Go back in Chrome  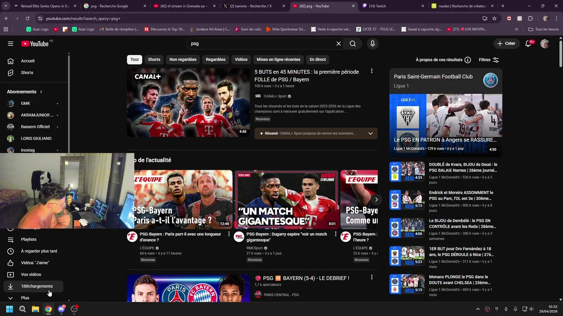[x=7, y=18]
